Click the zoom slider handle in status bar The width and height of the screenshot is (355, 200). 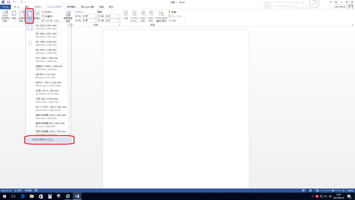pyautogui.click(x=333, y=191)
